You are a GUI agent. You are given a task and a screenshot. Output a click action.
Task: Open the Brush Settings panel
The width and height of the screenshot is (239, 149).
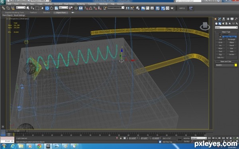[20, 15]
